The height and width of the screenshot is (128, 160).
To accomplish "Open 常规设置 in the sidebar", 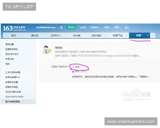I will point(10,44).
